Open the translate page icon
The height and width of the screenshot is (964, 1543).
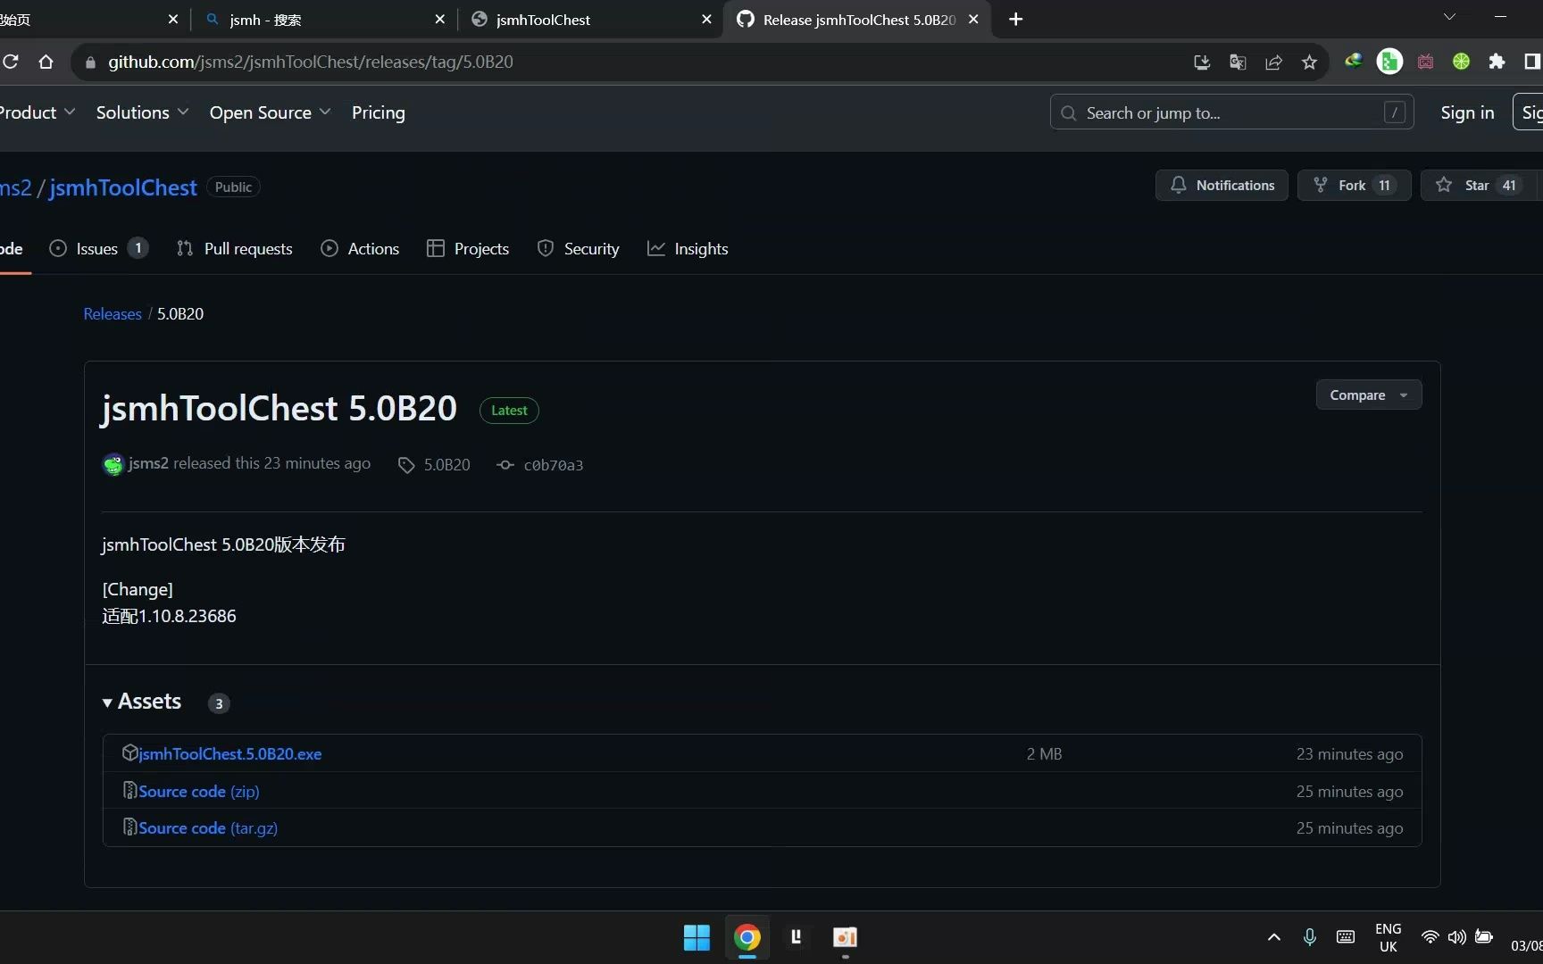coord(1238,62)
